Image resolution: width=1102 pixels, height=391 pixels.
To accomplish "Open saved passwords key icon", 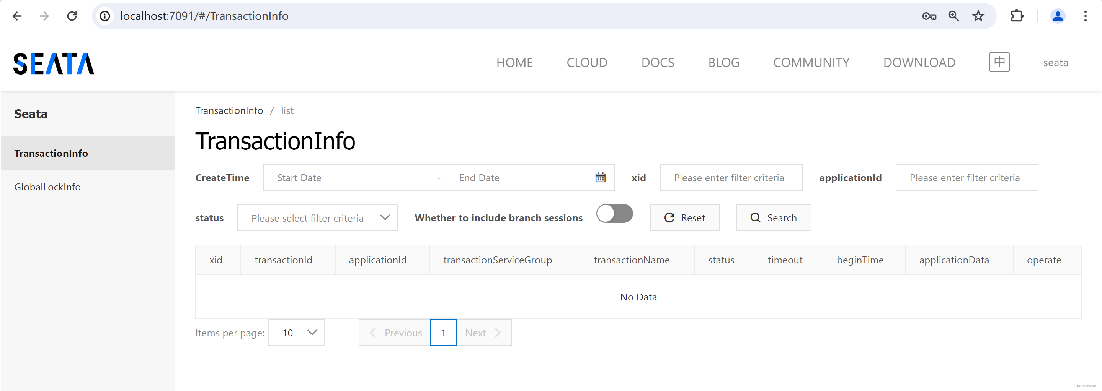I will [x=929, y=16].
